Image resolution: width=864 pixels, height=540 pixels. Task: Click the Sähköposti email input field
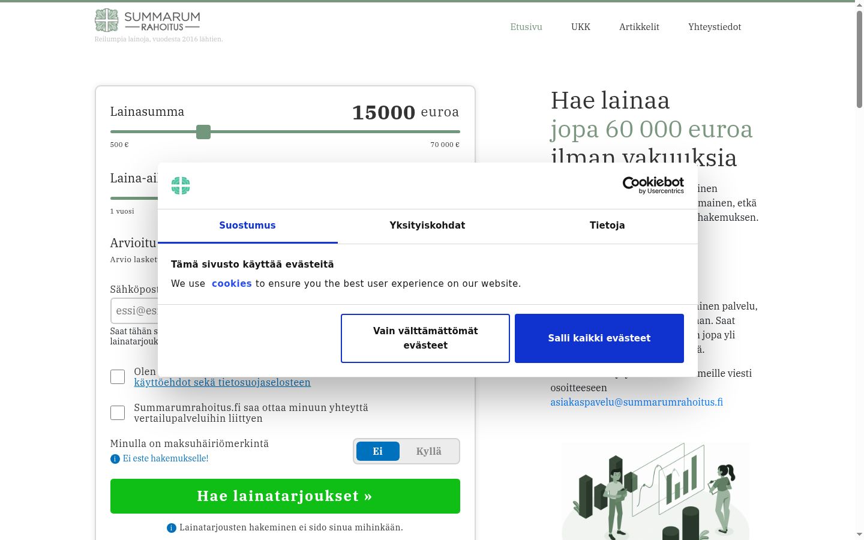(x=134, y=311)
